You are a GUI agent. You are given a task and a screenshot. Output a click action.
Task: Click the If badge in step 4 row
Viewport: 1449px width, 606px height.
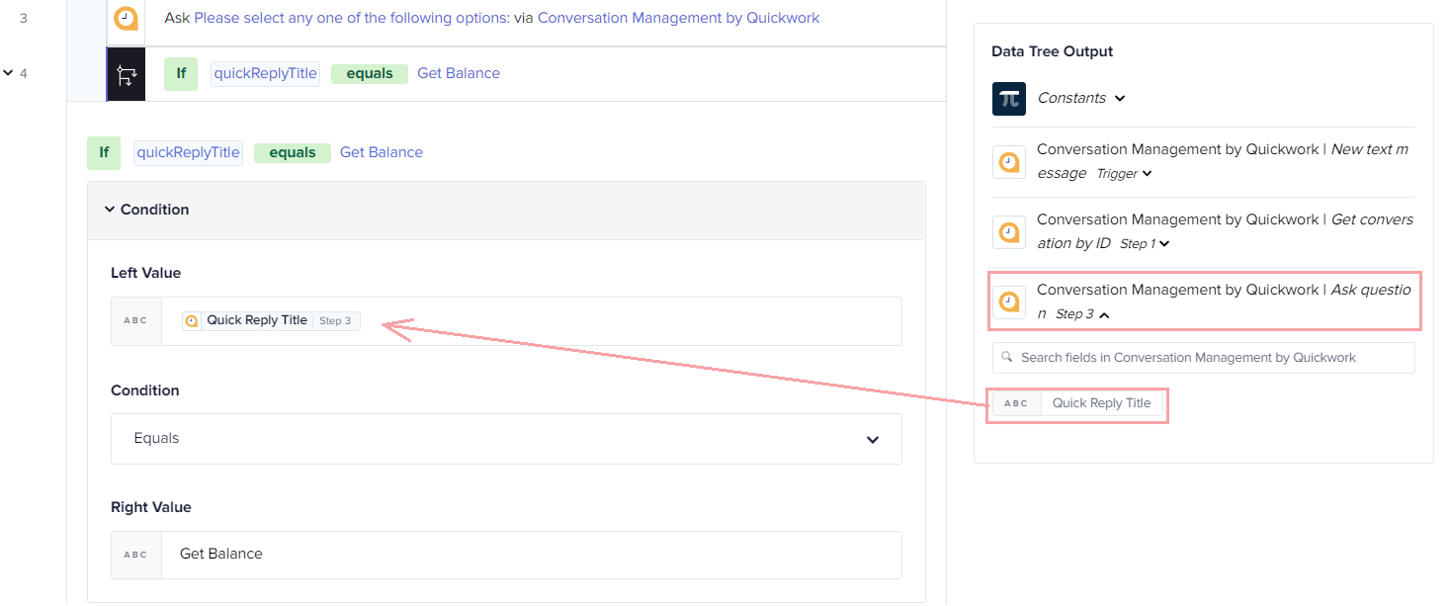[181, 73]
